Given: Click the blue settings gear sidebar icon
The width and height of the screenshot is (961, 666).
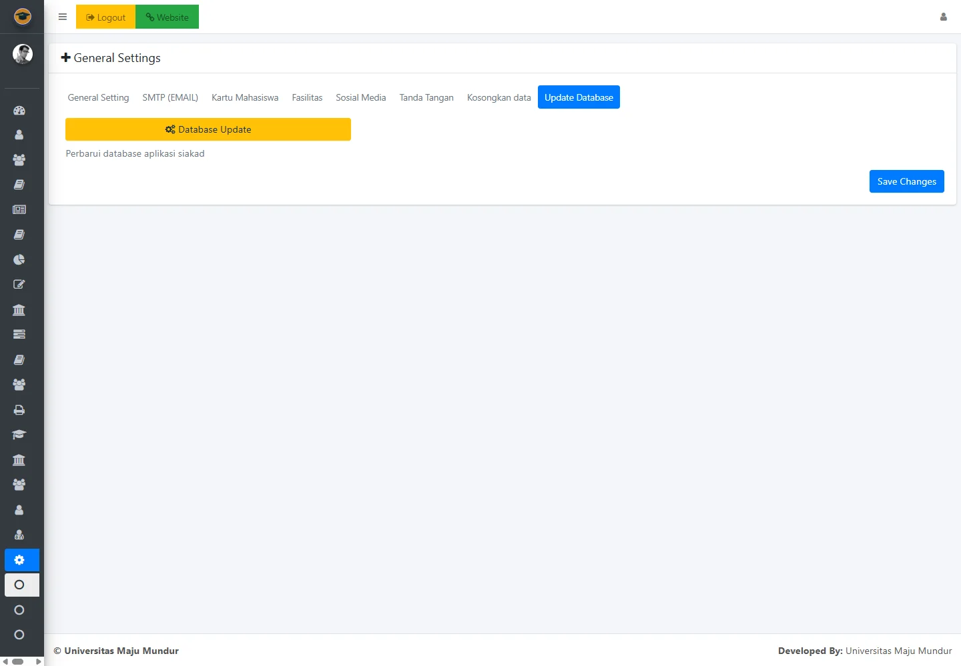Looking at the screenshot, I should 19,560.
